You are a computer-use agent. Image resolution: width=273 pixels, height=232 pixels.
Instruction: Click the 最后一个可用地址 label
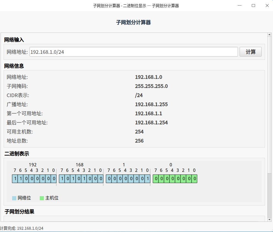coord(27,122)
